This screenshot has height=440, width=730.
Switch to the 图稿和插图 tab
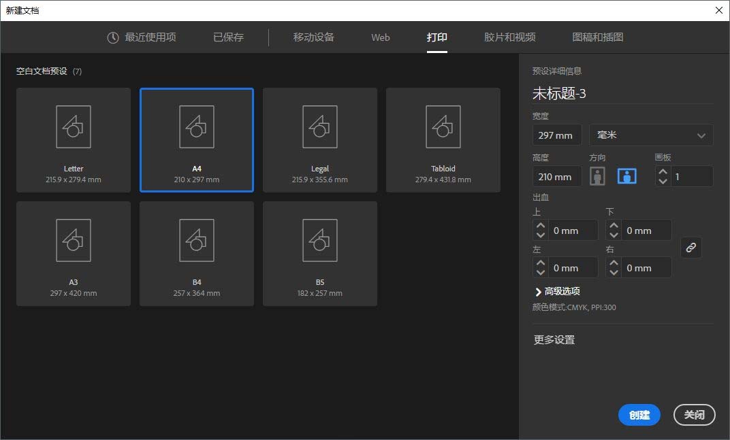[598, 37]
